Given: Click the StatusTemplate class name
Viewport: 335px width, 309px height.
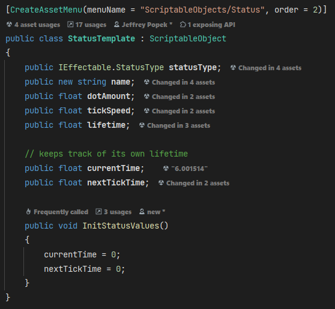Looking at the screenshot, I should click(101, 38).
